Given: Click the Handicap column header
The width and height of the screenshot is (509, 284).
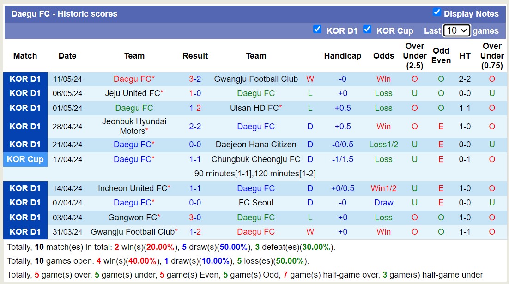Looking at the screenshot, I should pos(343,55).
